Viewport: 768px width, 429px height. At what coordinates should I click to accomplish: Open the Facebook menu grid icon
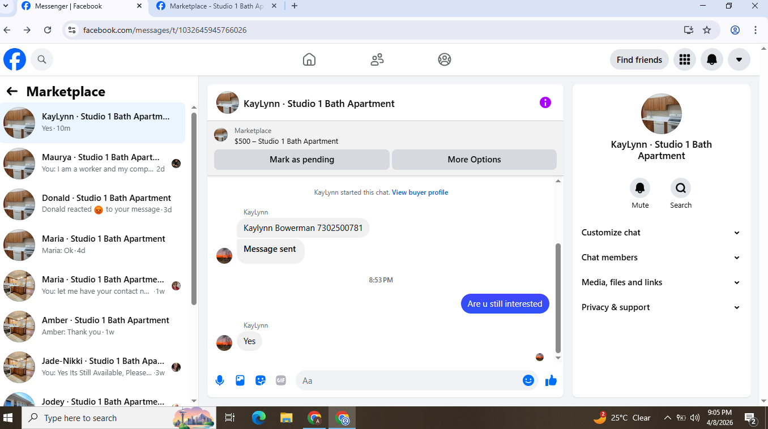pos(685,59)
